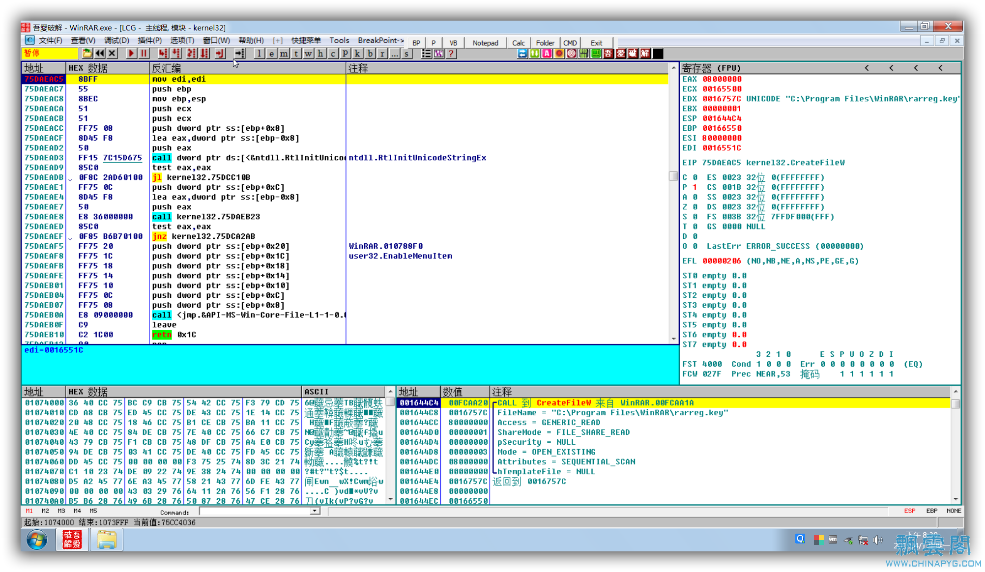This screenshot has height=572, width=985.
Task: Click the options list icon in toolbar
Action: (x=426, y=54)
